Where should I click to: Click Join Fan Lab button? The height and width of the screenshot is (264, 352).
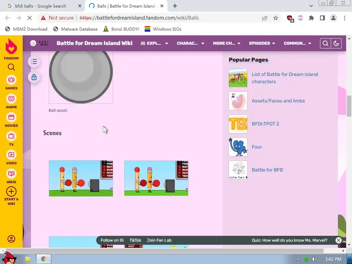pyautogui.click(x=159, y=240)
